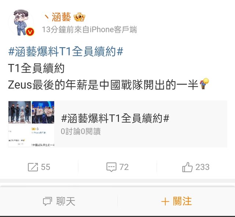Tap the like count 233
235x217 pixels.
tap(202, 167)
